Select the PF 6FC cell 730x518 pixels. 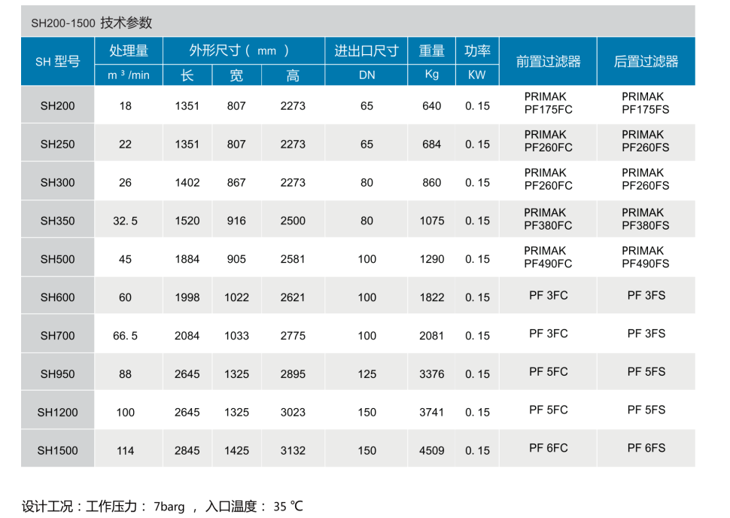click(x=548, y=448)
